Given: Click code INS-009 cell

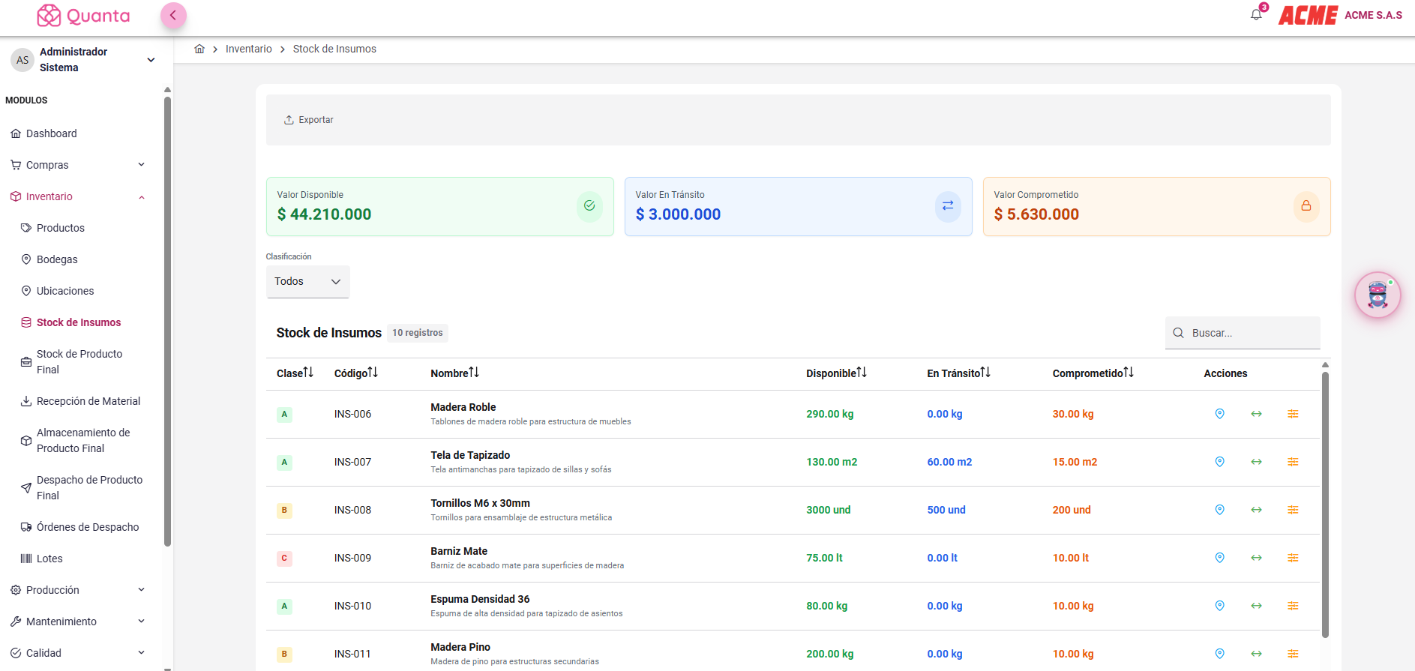Looking at the screenshot, I should coord(352,558).
